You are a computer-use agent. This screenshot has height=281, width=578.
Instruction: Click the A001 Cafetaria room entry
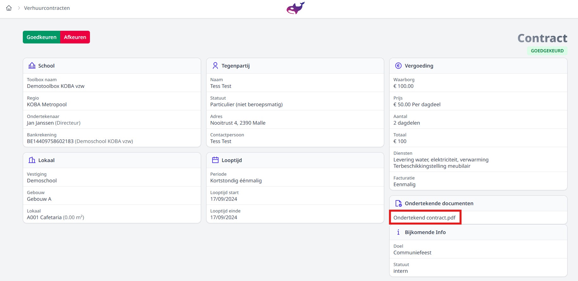[x=44, y=217]
